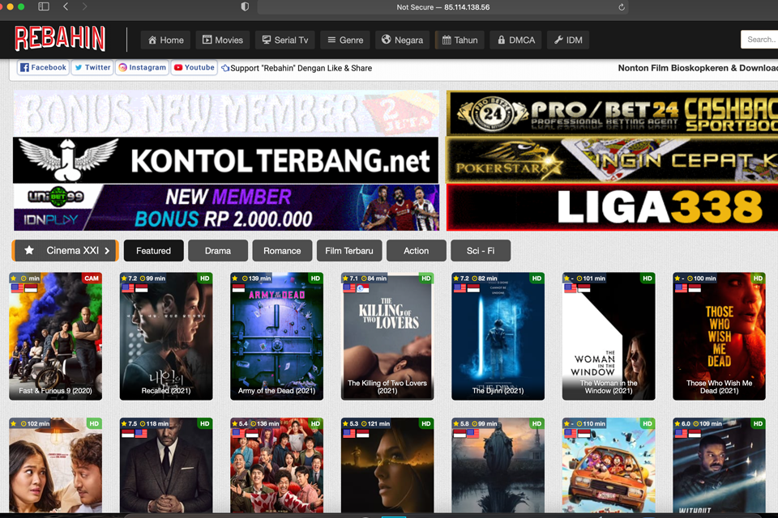The image size is (778, 518).
Task: Click the Search input field
Action: (x=759, y=40)
